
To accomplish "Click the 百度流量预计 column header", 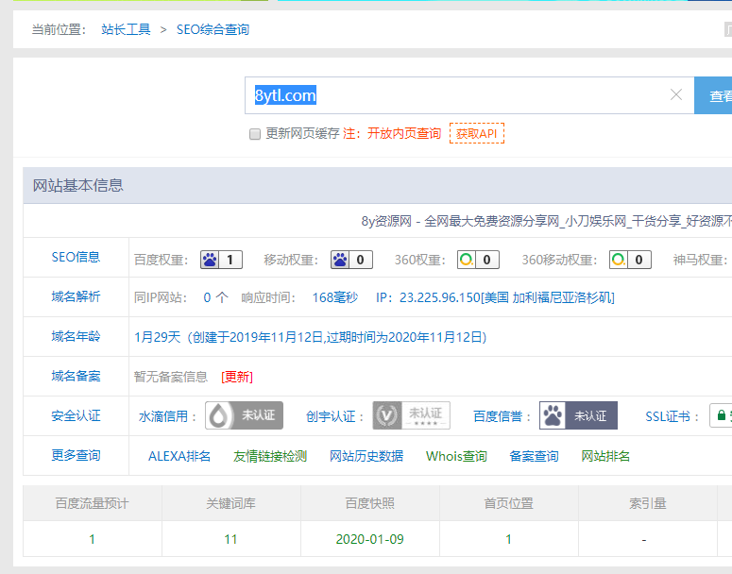I will click(92, 503).
